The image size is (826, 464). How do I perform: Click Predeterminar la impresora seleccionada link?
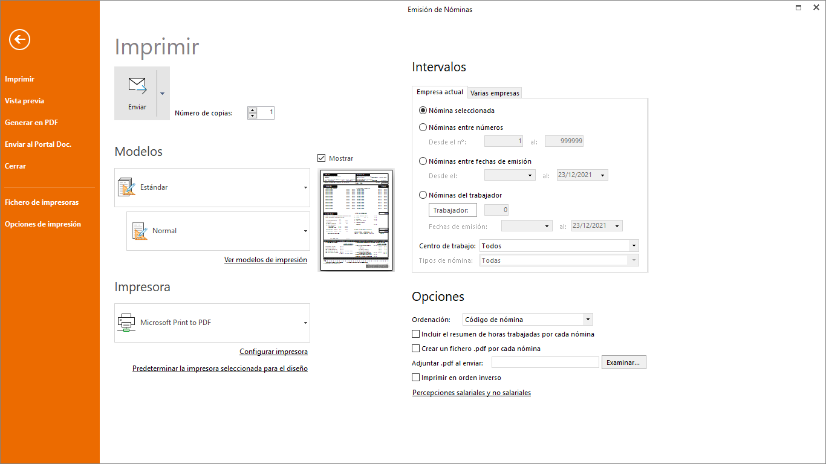pyautogui.click(x=220, y=369)
